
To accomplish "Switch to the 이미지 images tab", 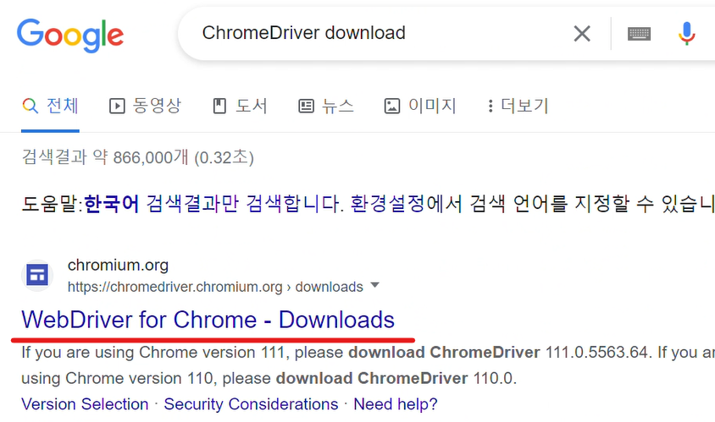I will point(419,106).
